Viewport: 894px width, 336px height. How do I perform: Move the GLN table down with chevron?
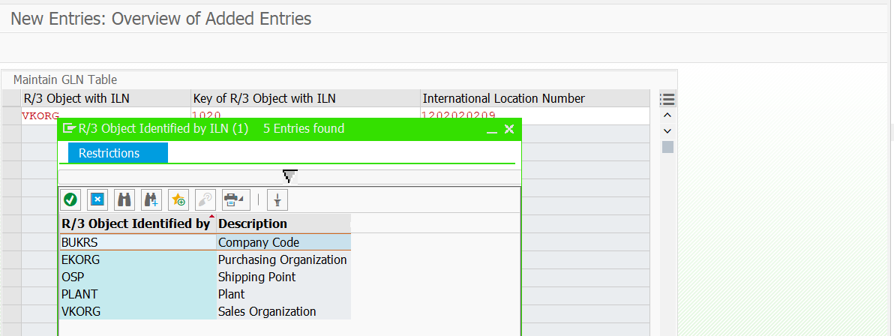point(667,131)
